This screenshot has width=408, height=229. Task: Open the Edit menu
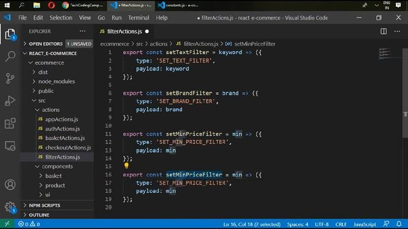pos(38,18)
